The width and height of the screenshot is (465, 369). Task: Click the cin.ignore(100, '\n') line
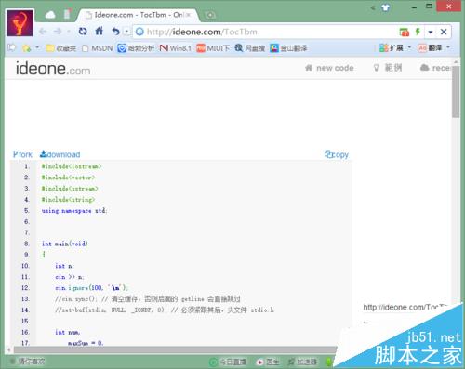91,288
